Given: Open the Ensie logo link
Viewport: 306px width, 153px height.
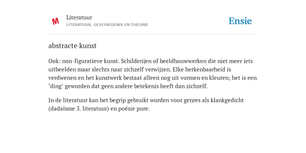Looking at the screenshot, I should pos(240,21).
